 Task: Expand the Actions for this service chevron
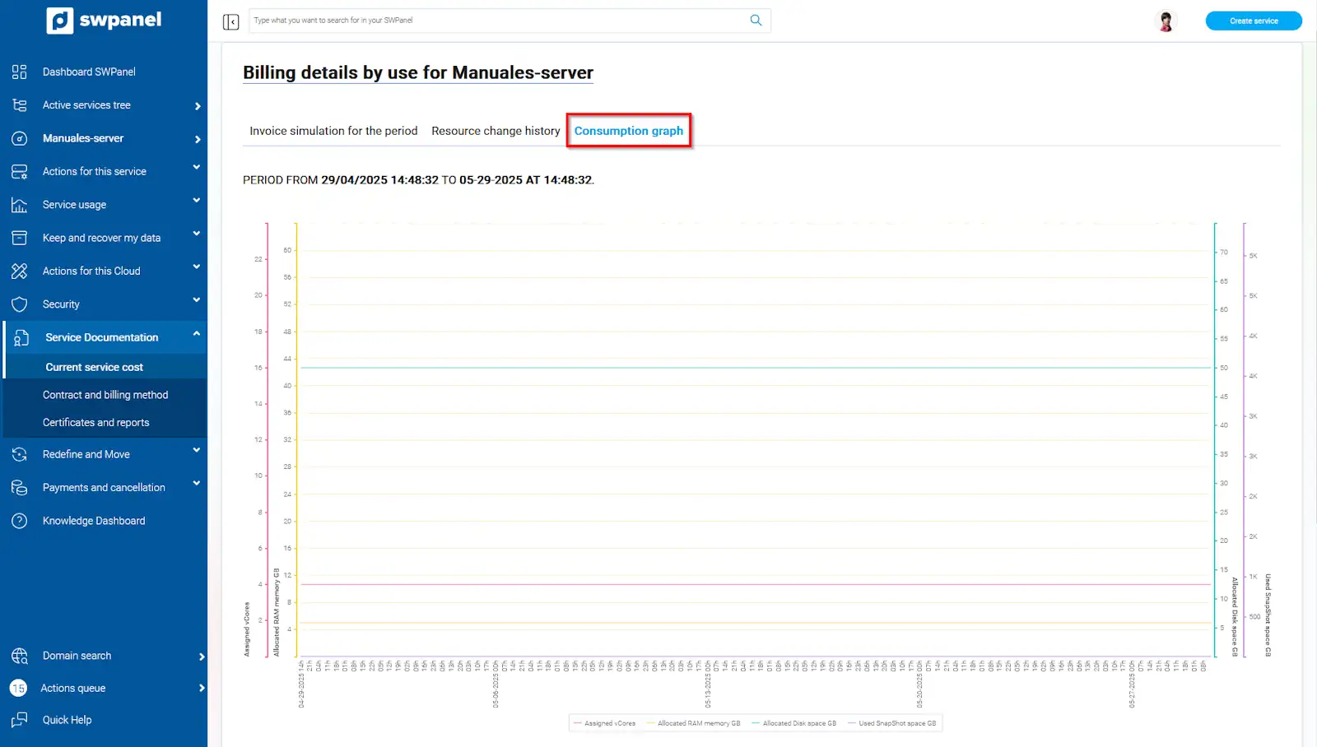[197, 167]
